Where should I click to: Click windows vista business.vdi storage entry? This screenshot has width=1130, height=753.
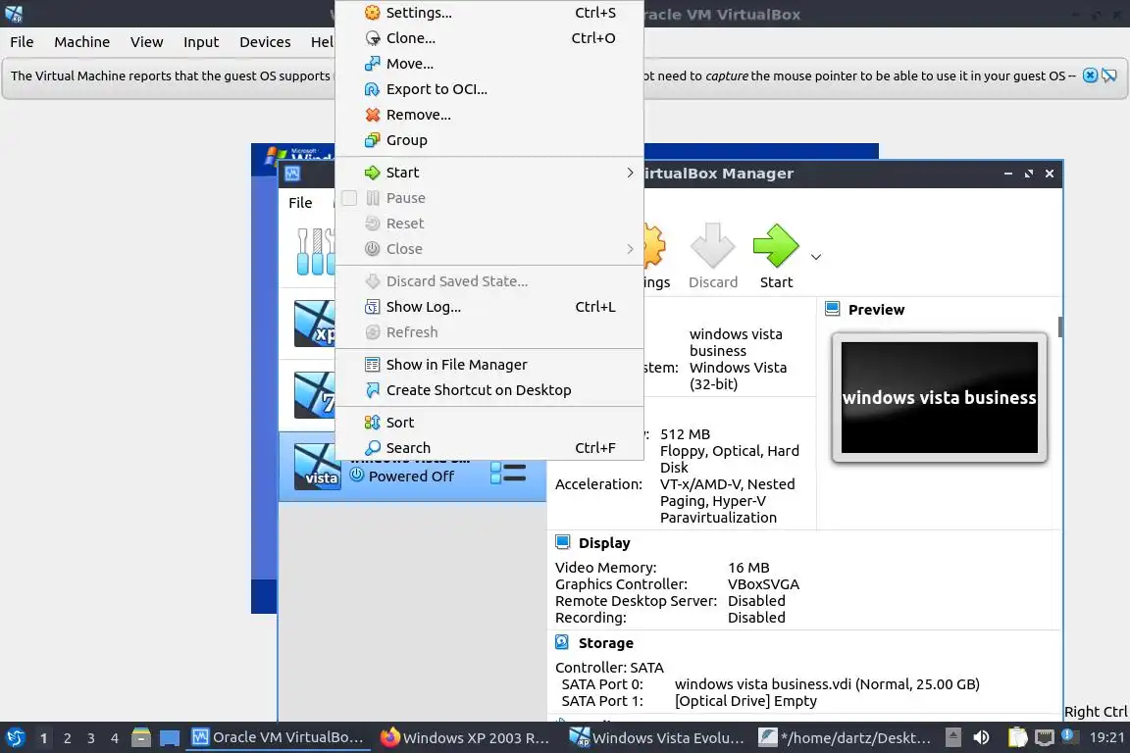click(827, 684)
